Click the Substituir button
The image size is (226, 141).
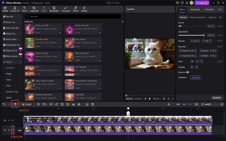point(195,77)
